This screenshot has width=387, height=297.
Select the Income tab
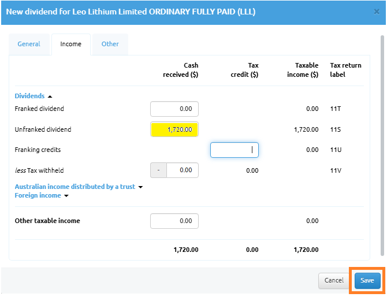coord(71,44)
